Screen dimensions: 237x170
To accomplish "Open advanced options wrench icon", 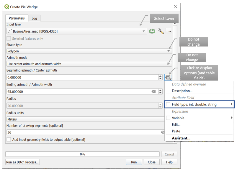I will [x=161, y=31].
